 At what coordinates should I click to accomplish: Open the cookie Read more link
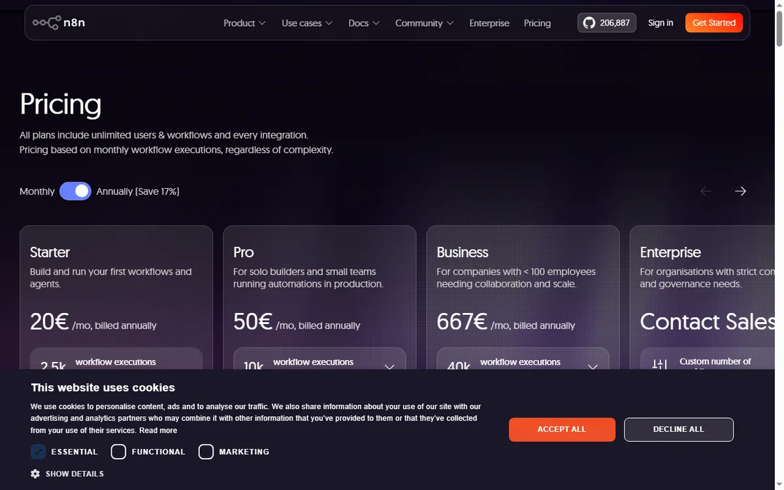[x=158, y=431]
